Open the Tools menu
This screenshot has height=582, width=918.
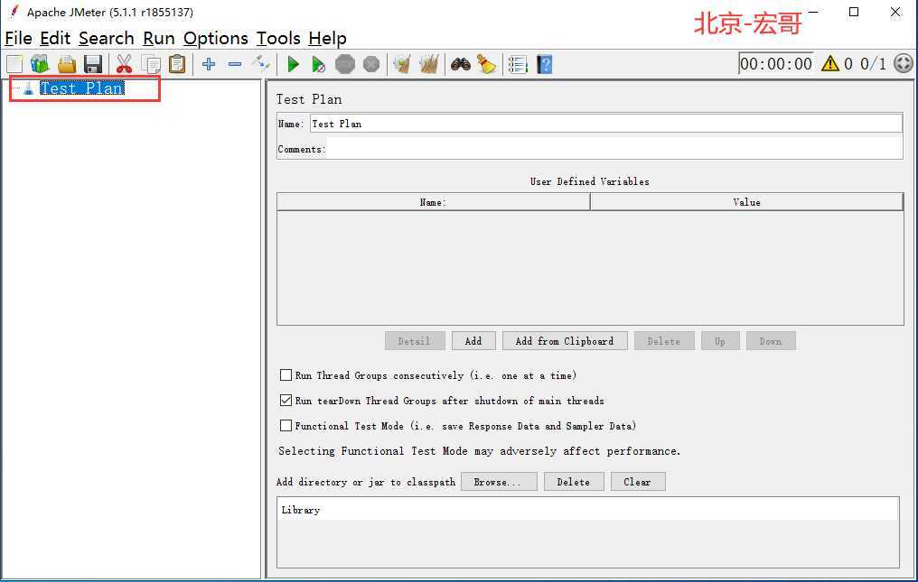coord(278,38)
